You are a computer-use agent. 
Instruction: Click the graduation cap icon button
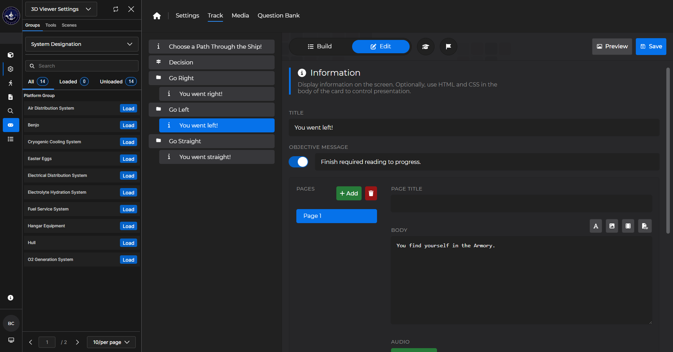click(x=426, y=47)
